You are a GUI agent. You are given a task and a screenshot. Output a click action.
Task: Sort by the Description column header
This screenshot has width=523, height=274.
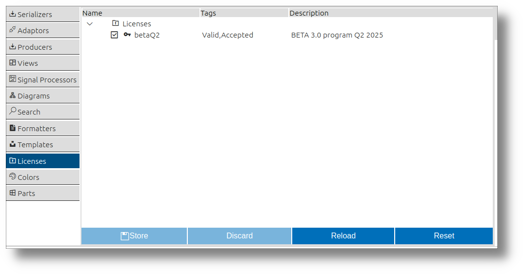[391, 13]
